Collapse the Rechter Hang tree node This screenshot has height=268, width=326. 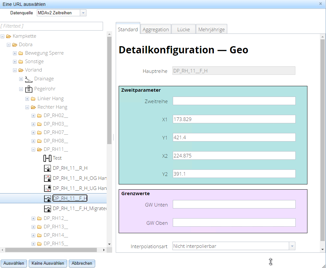click(x=27, y=107)
